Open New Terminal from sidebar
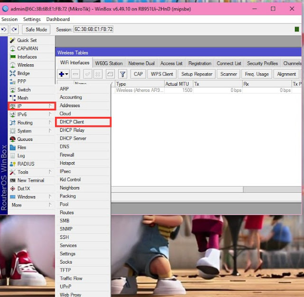 31,180
